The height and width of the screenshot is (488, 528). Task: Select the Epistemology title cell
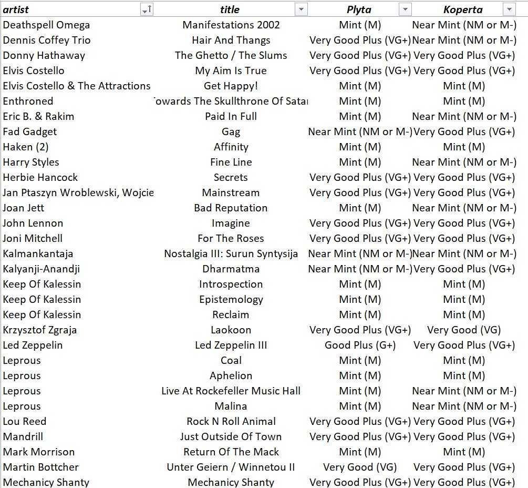coord(231,299)
